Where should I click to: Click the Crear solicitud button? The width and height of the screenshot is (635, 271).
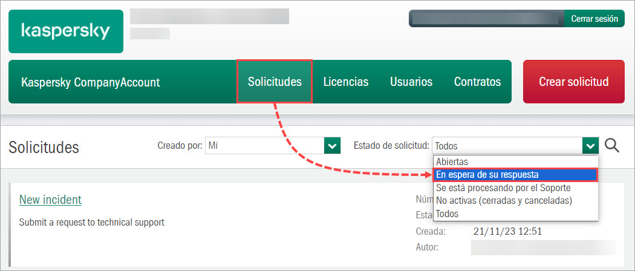[574, 82]
